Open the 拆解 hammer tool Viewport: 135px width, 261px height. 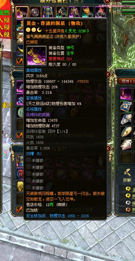127,175
